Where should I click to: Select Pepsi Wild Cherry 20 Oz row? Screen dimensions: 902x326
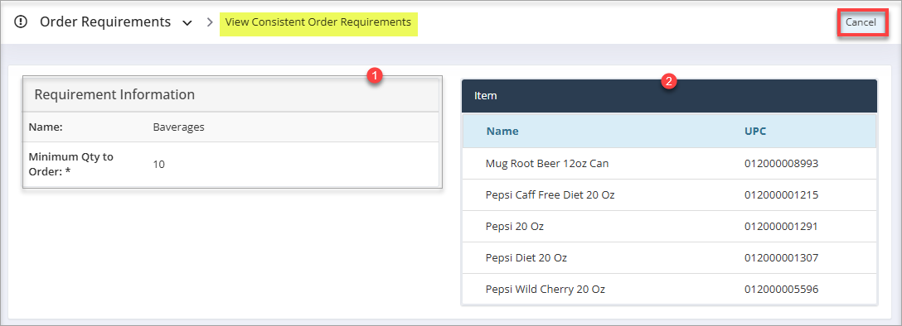(x=670, y=289)
